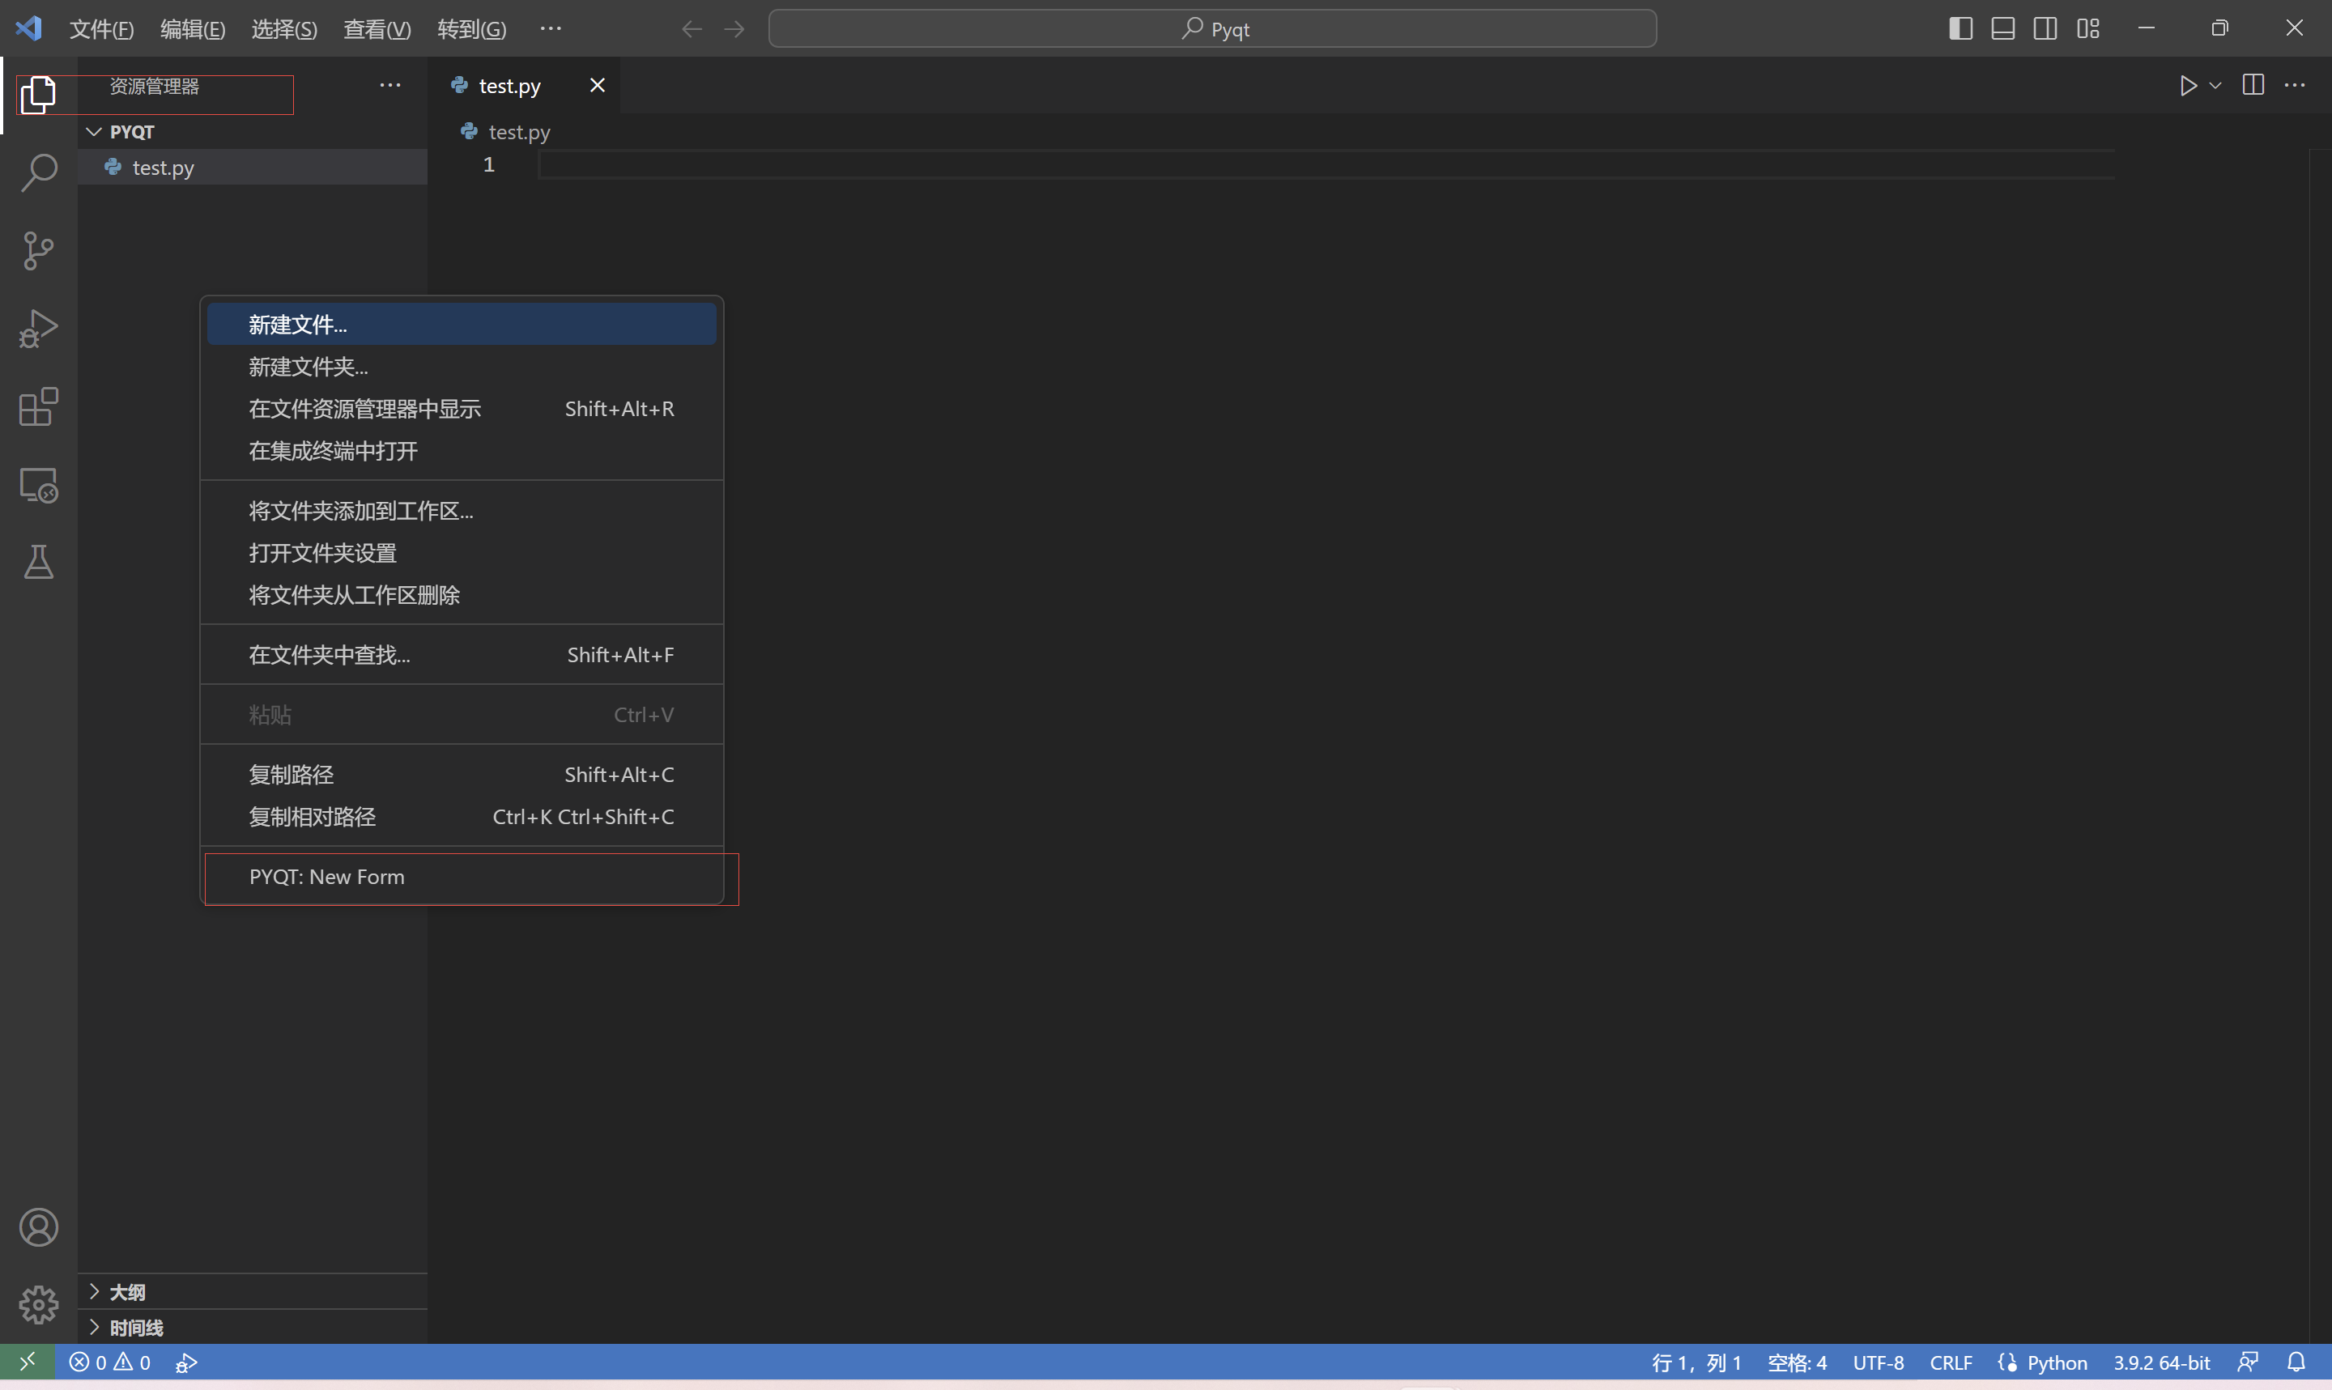The width and height of the screenshot is (2332, 1390).
Task: Open the run options dropdown arrow
Action: pos(2215,85)
